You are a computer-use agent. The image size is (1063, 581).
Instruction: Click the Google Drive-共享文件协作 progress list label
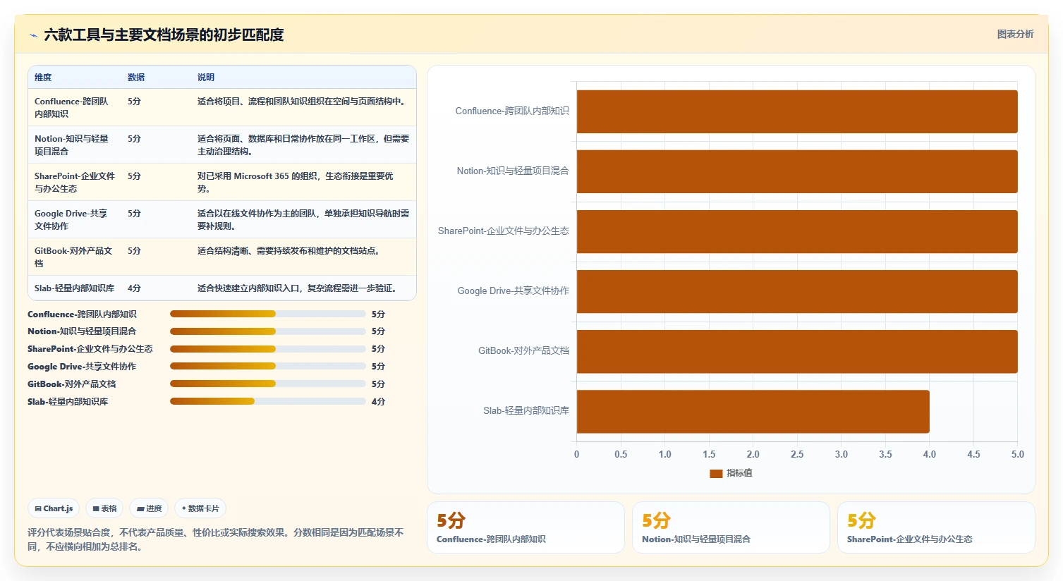tap(82, 366)
